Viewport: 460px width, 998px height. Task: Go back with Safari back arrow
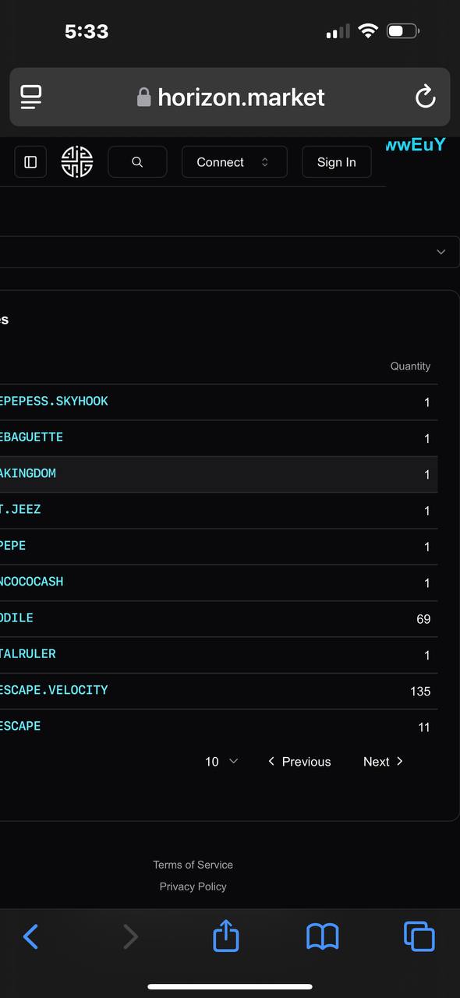[30, 936]
